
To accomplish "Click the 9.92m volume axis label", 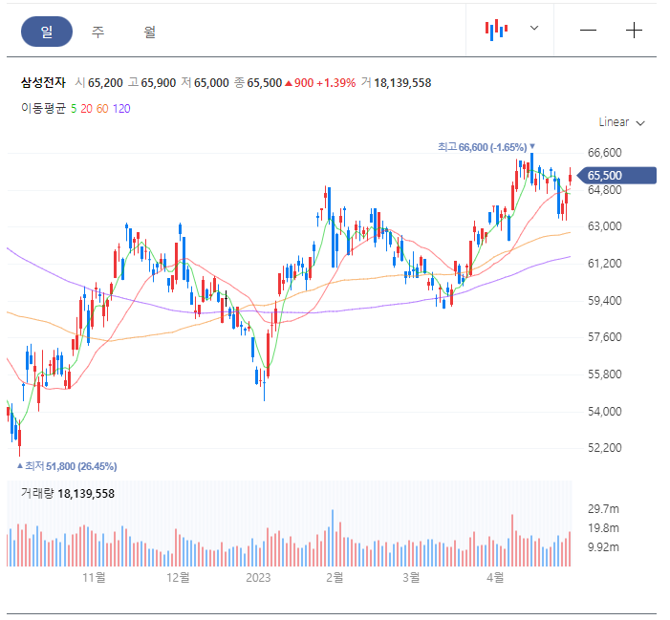I will 603,547.
